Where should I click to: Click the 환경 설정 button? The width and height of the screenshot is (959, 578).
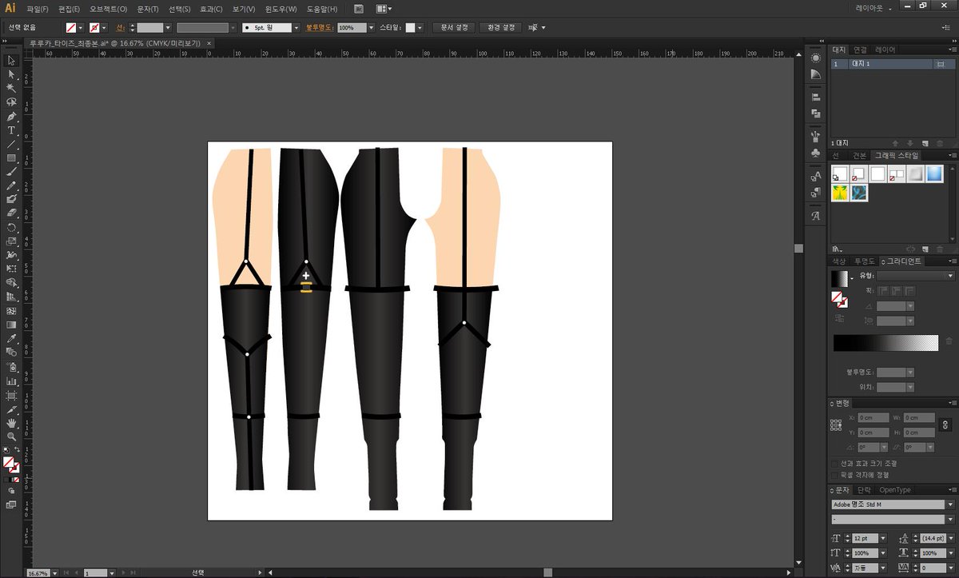click(x=500, y=27)
